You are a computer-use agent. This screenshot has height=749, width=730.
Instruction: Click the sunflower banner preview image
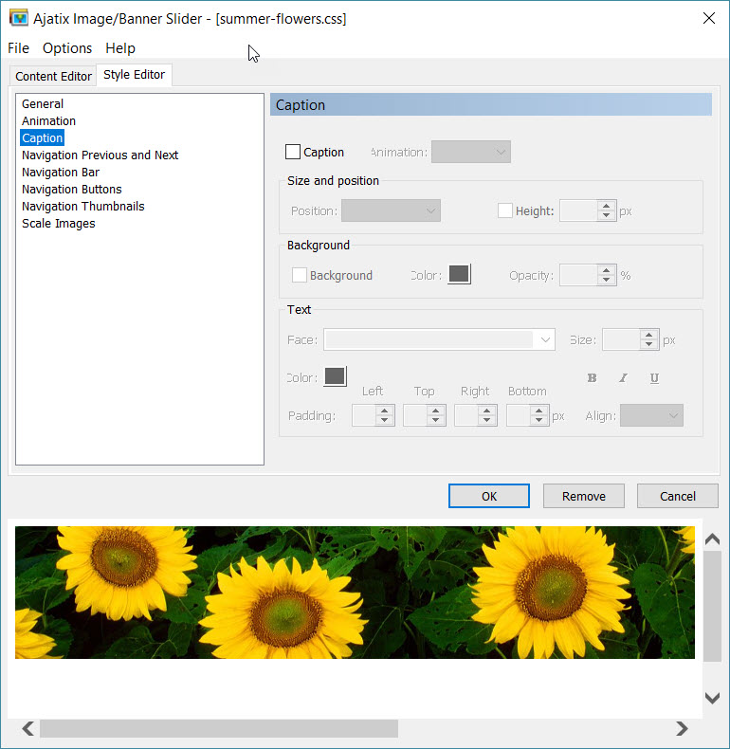[x=355, y=593]
